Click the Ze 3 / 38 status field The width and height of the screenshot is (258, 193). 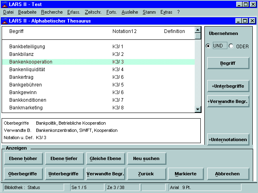coord(123,187)
